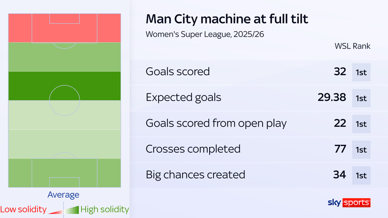Viewport: 388px width, 218px height.
Task: Click the Sky Sports logo
Action: (x=349, y=202)
